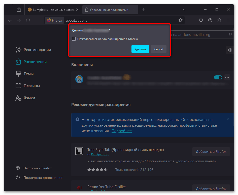
Task: Open the extensions puzzle icon in toolbar
Action: click(x=219, y=20)
